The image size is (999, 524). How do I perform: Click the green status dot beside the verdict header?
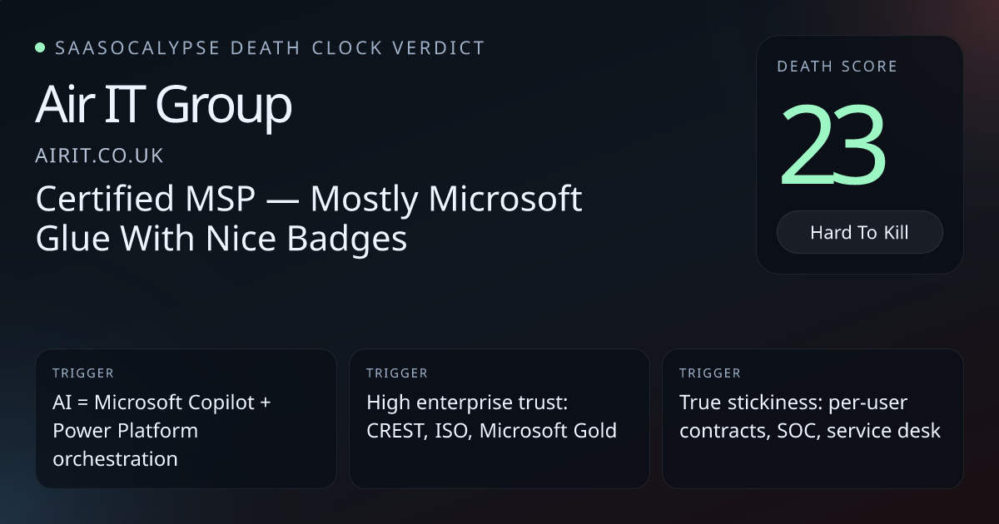click(40, 47)
